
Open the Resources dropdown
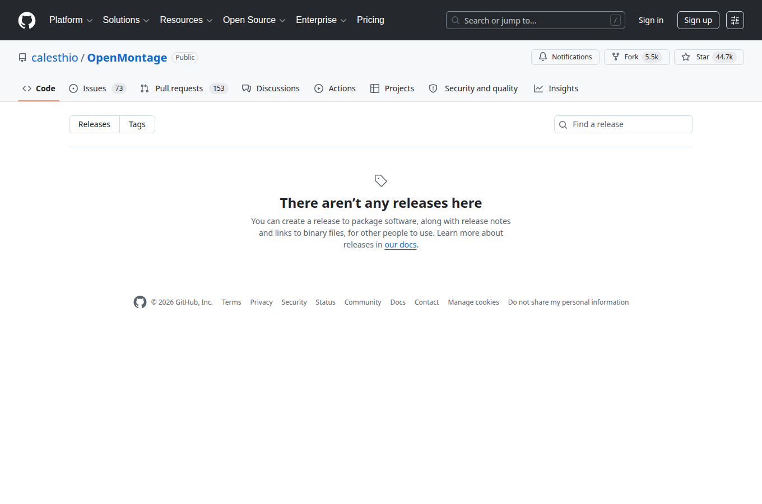click(x=186, y=20)
